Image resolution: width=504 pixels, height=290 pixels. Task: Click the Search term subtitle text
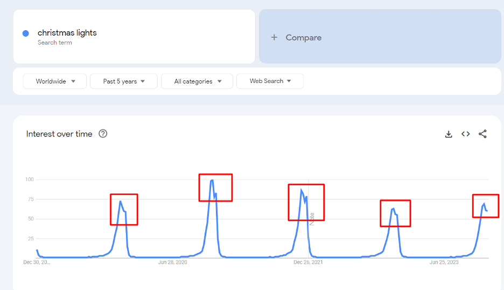(54, 43)
